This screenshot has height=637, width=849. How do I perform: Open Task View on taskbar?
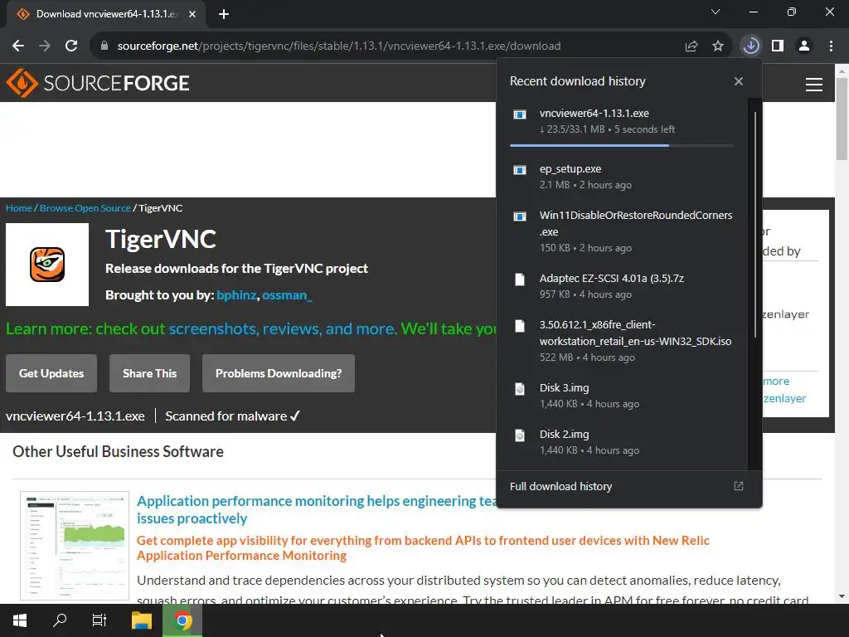(x=99, y=620)
